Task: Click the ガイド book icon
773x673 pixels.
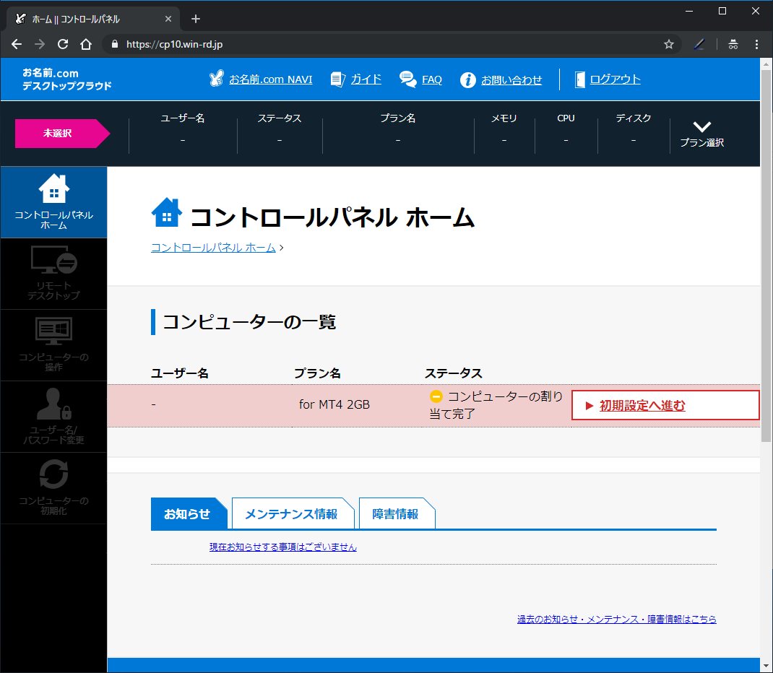Action: pos(338,79)
